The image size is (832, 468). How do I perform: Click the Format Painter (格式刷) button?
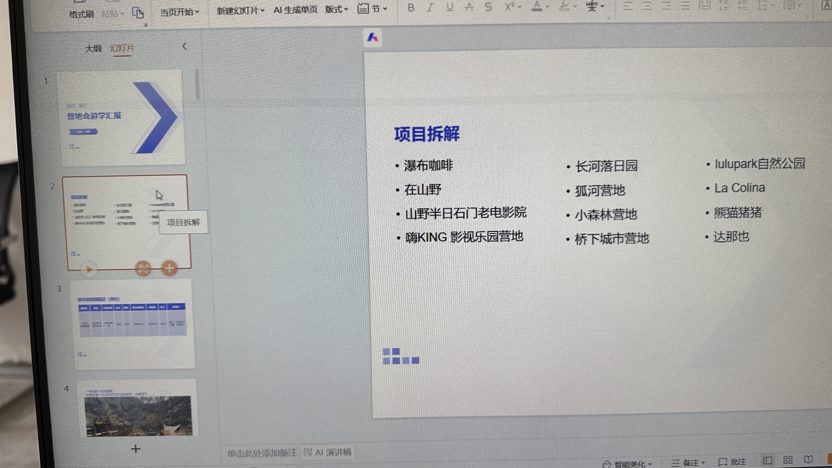81,14
